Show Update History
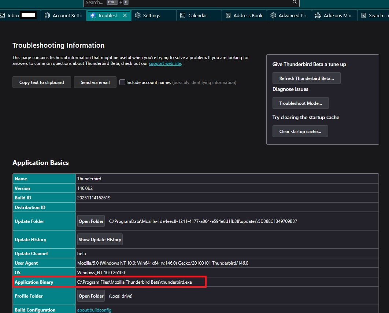Image resolution: width=389 pixels, height=313 pixels. coord(100,240)
